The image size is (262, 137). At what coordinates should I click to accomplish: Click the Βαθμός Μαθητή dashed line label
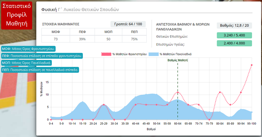coord(178,60)
